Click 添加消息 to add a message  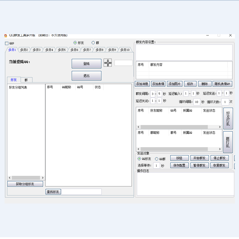pos(142,84)
